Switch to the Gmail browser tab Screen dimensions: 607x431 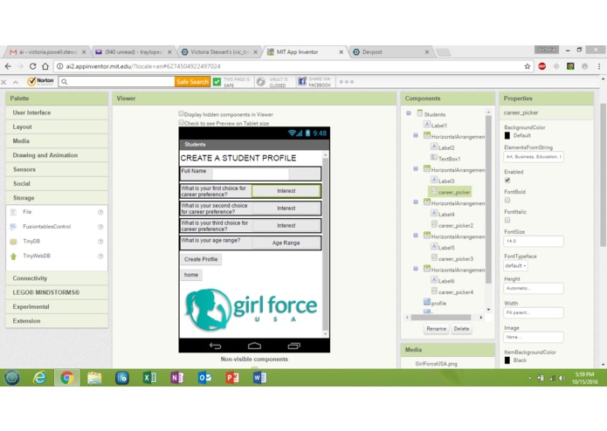tap(48, 51)
